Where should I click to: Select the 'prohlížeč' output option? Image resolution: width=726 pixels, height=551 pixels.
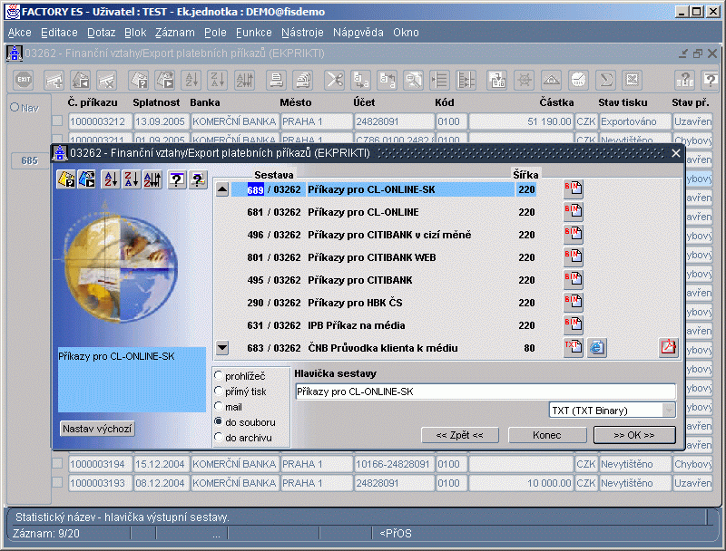click(x=218, y=375)
